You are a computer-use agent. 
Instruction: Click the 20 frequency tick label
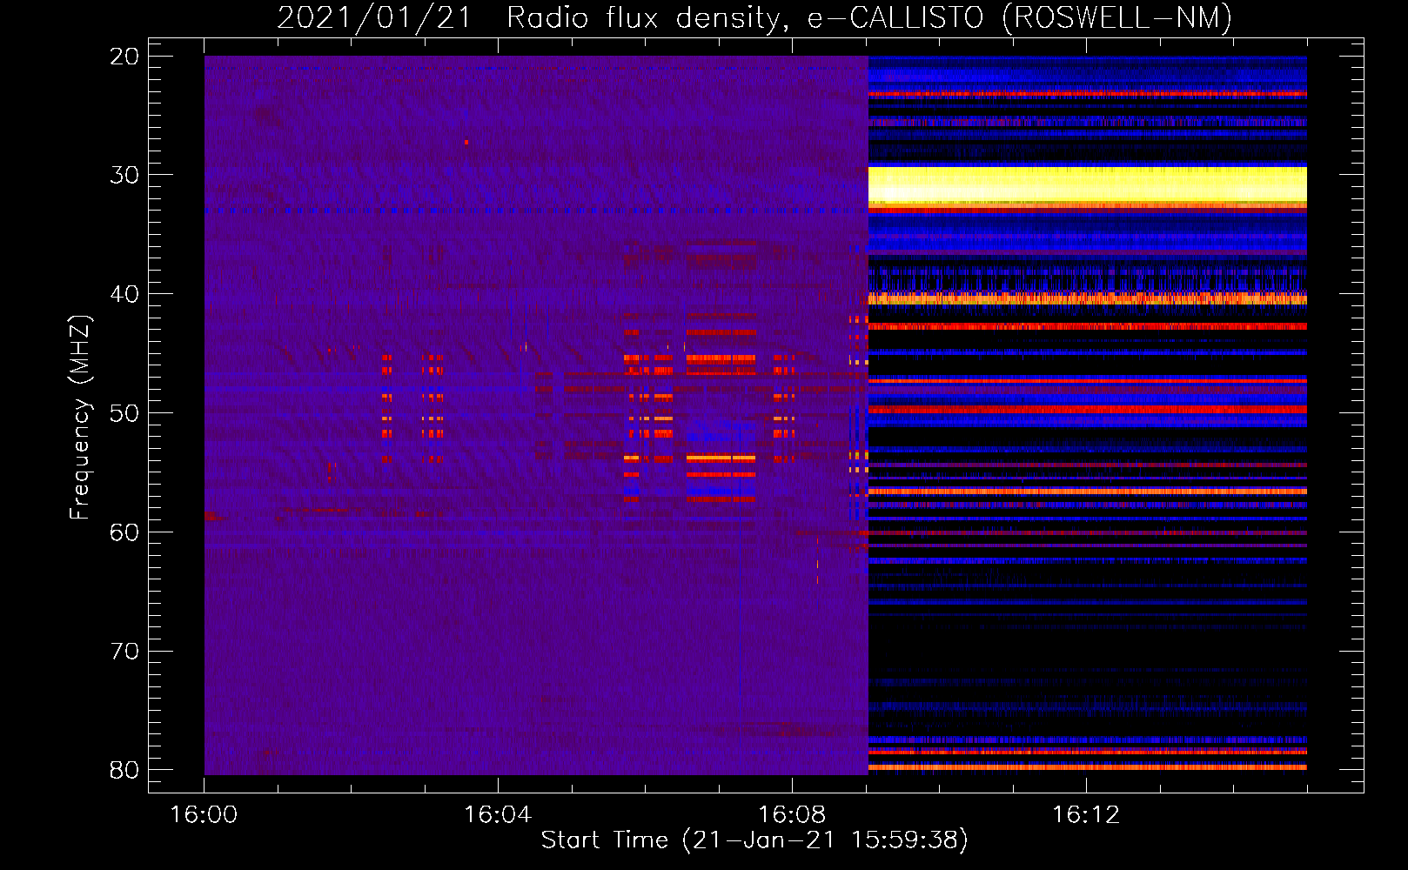(x=124, y=57)
